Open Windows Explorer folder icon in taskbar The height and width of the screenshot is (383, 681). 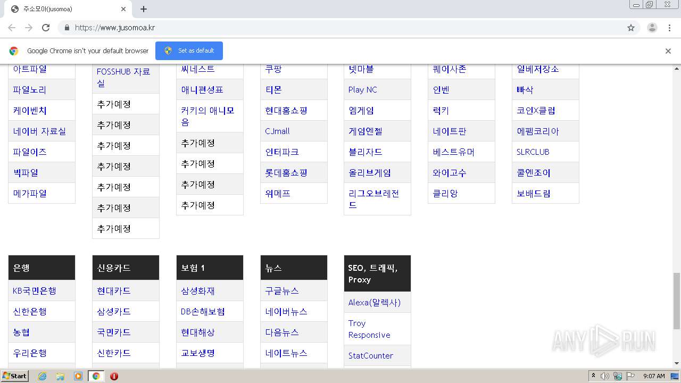(60, 376)
